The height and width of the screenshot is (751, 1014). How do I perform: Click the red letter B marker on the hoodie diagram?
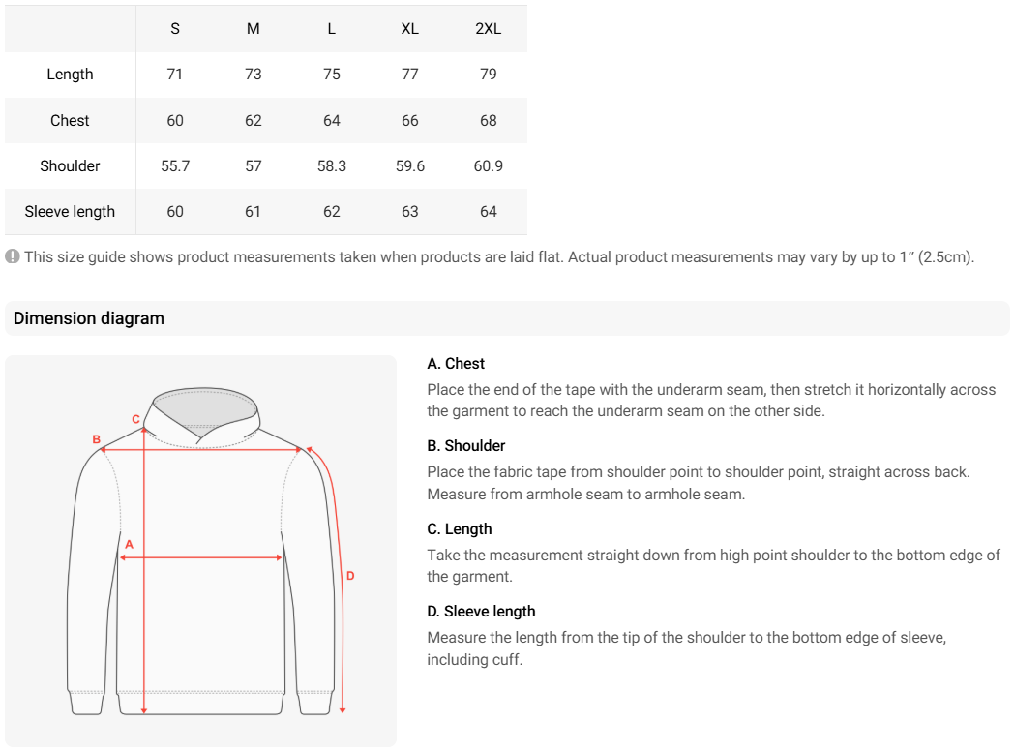point(96,439)
